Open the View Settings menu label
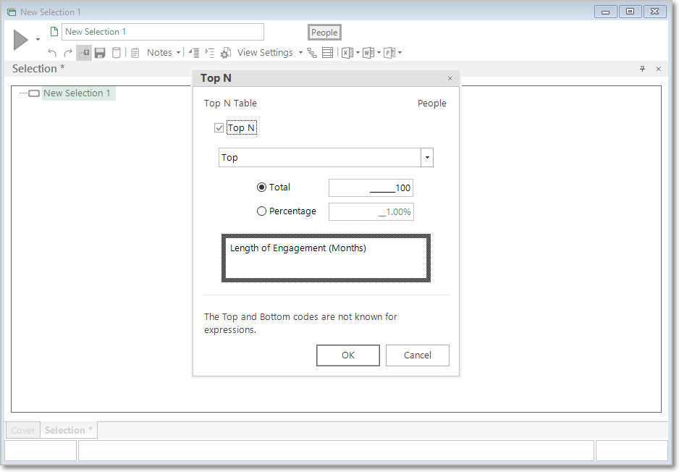The image size is (679, 472). click(265, 53)
